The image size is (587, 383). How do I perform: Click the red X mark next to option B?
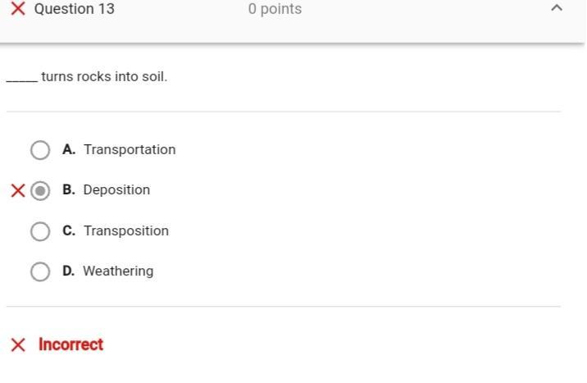tap(17, 191)
